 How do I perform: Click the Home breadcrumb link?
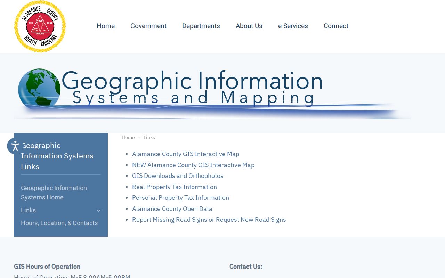click(x=128, y=137)
